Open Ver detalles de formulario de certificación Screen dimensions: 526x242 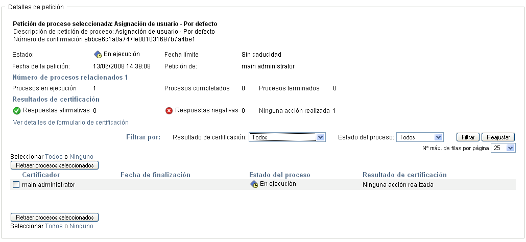[x=70, y=123]
